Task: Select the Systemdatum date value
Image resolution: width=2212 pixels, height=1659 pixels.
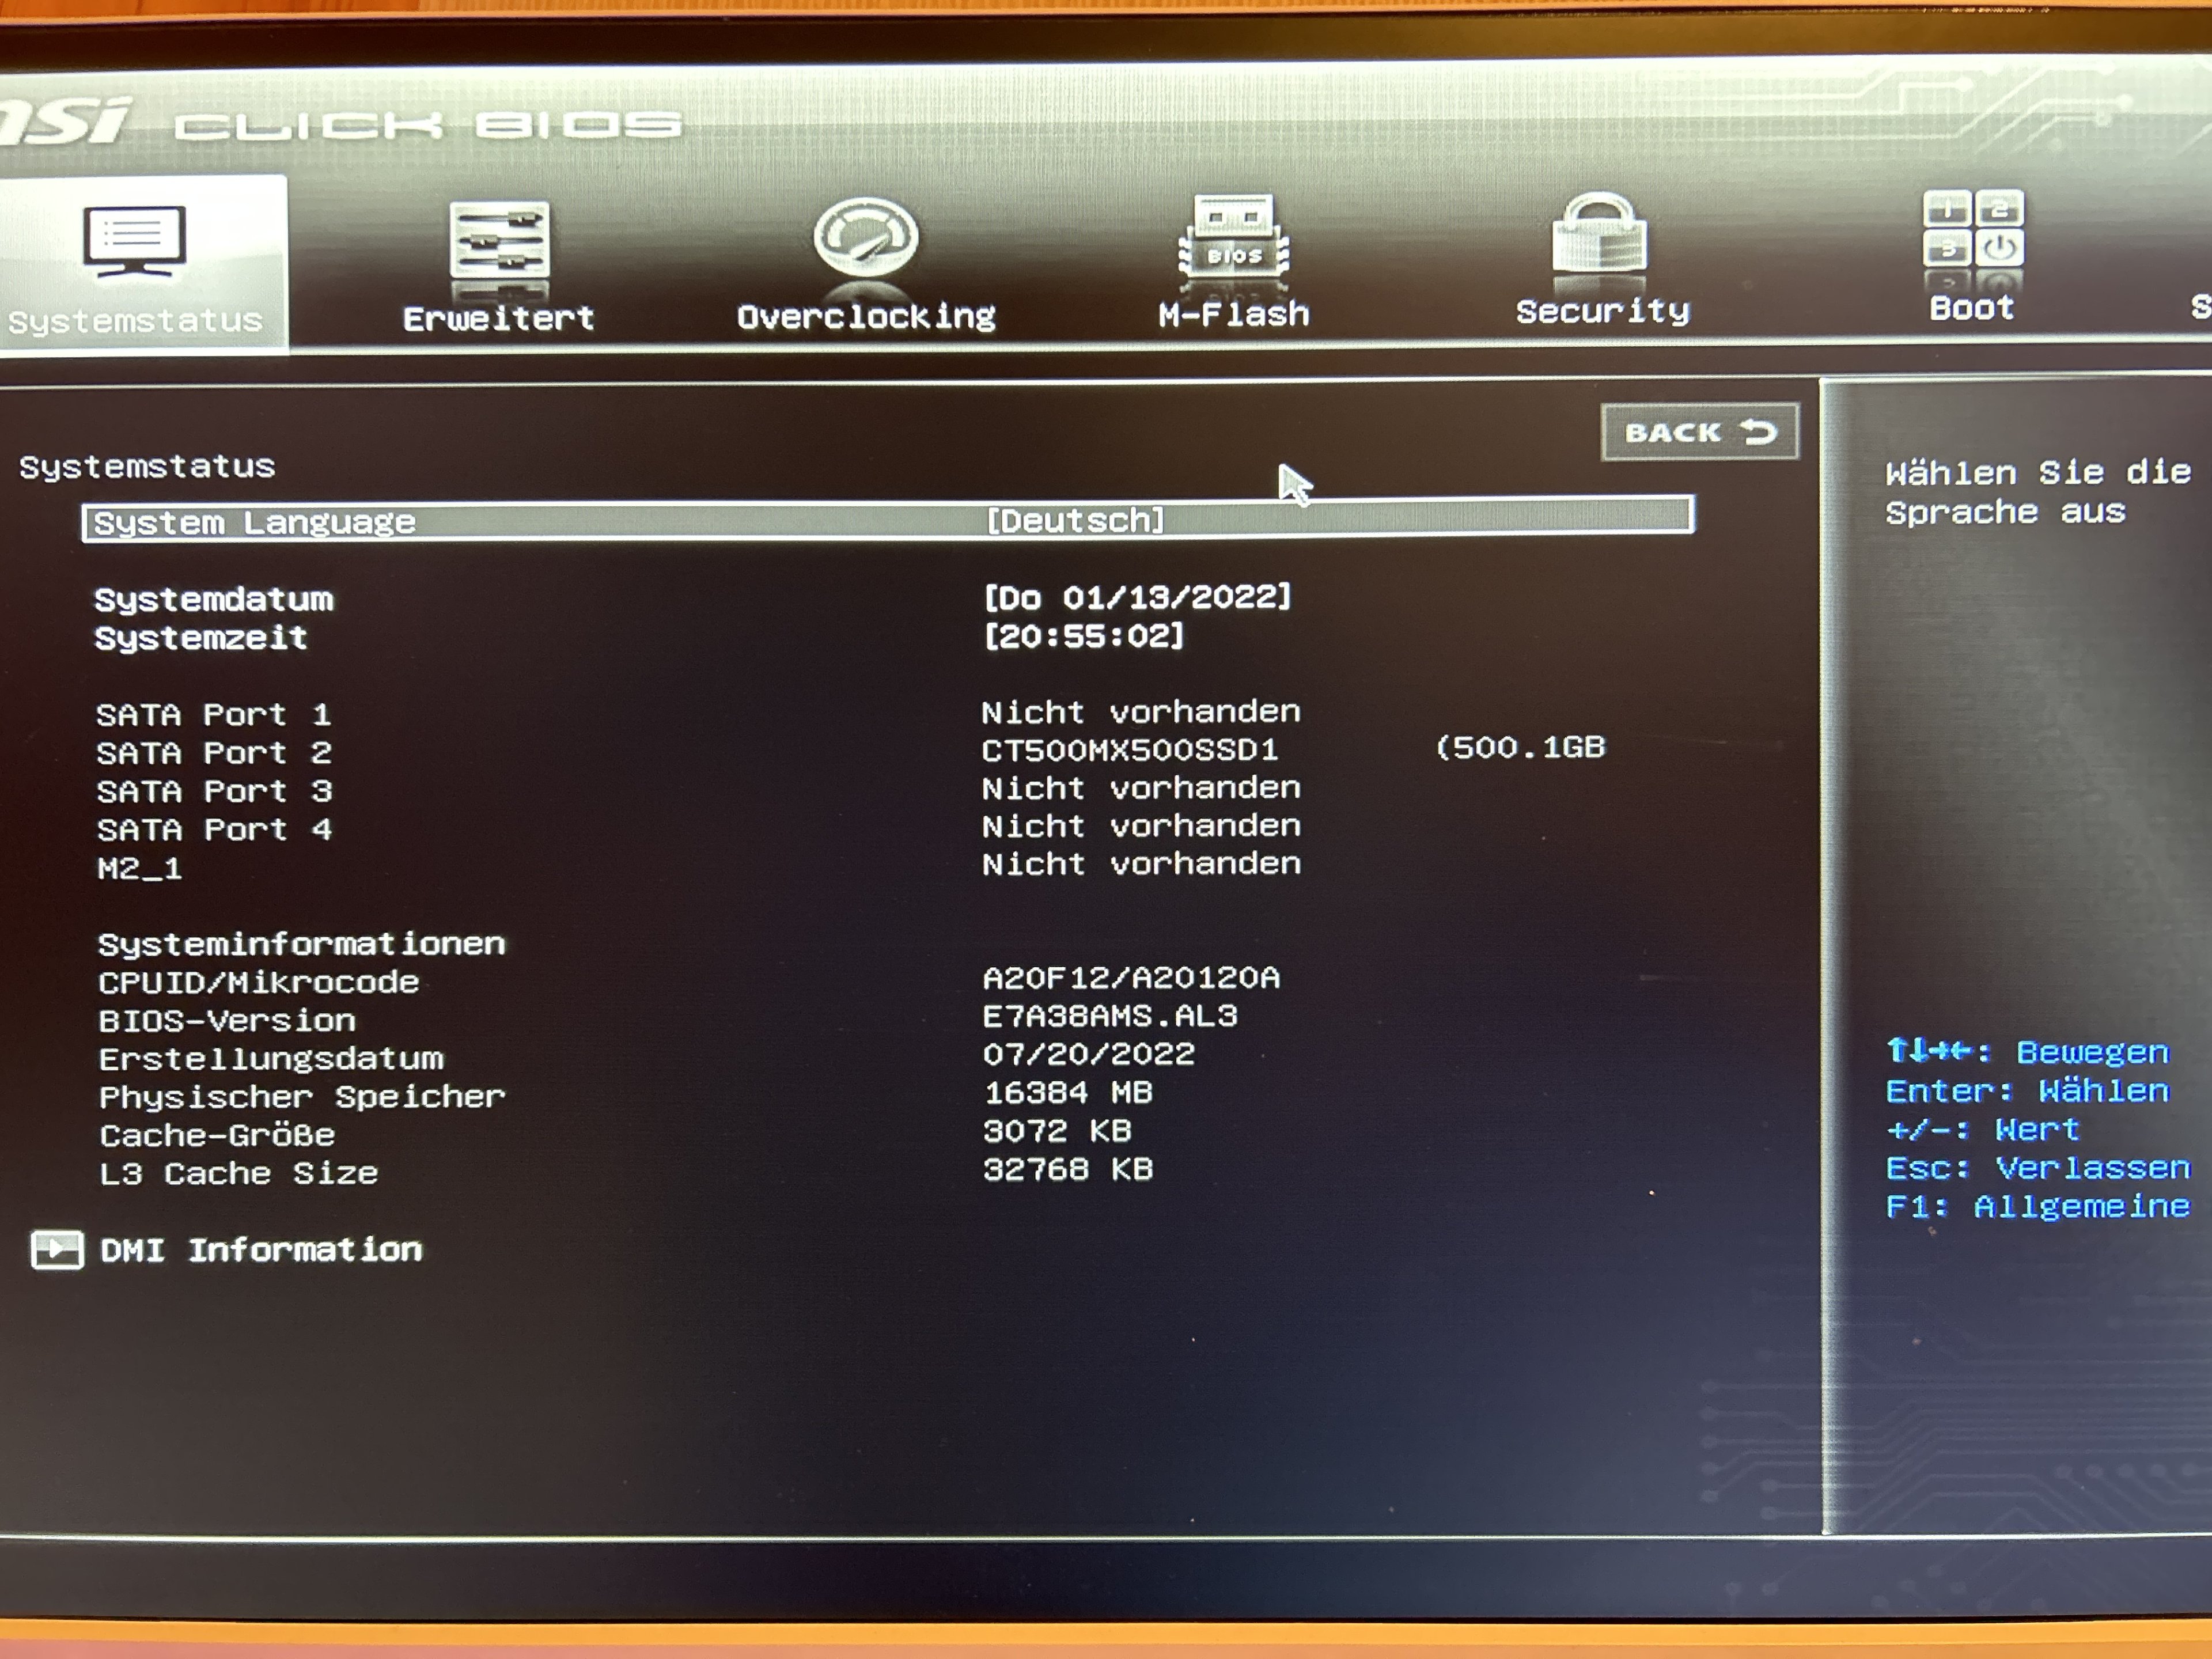Action: (1137, 598)
